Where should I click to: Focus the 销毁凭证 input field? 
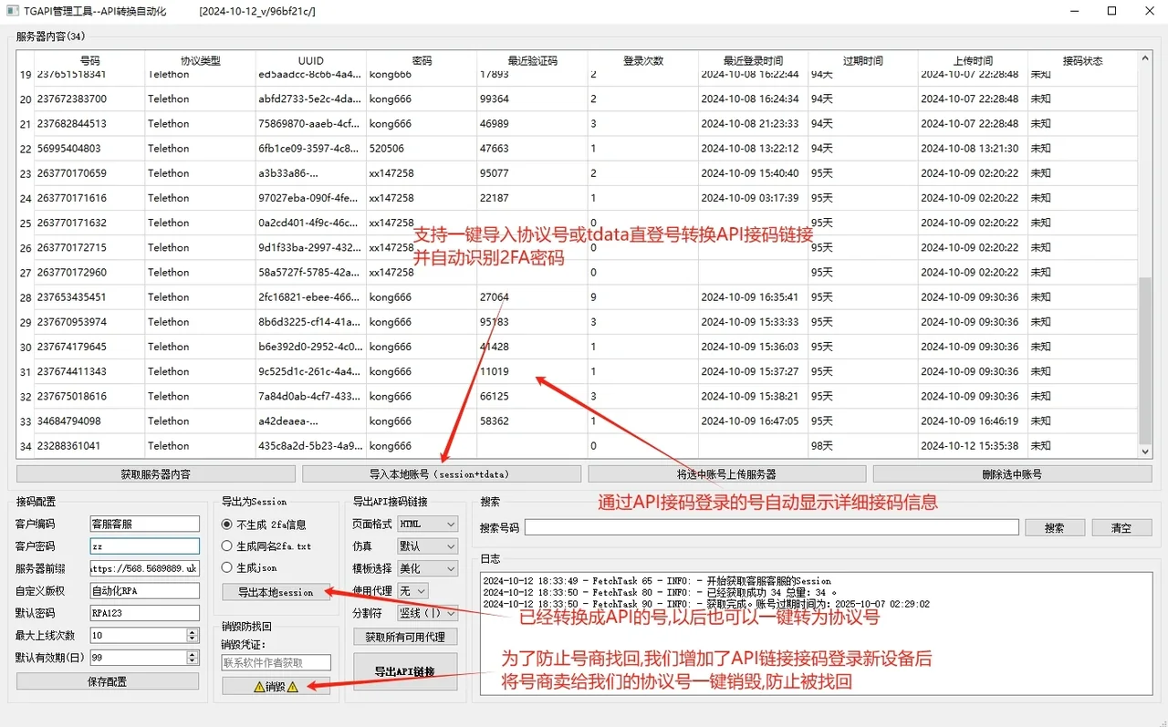(276, 663)
